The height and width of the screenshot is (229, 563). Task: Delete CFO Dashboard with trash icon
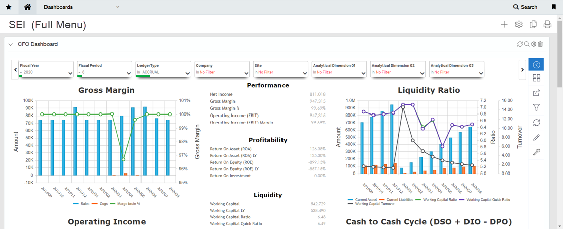click(x=540, y=44)
